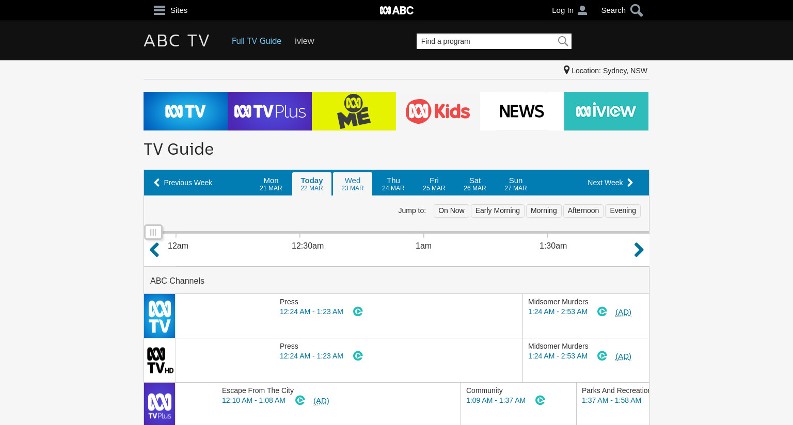793x425 pixels.
Task: Open the ABC NEWS channel banner
Action: point(522,111)
